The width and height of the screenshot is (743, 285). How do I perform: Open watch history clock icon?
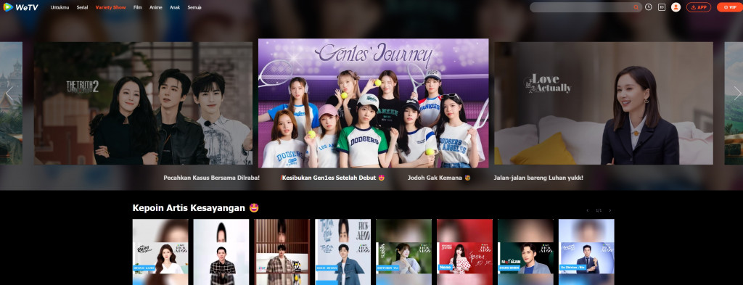[648, 7]
